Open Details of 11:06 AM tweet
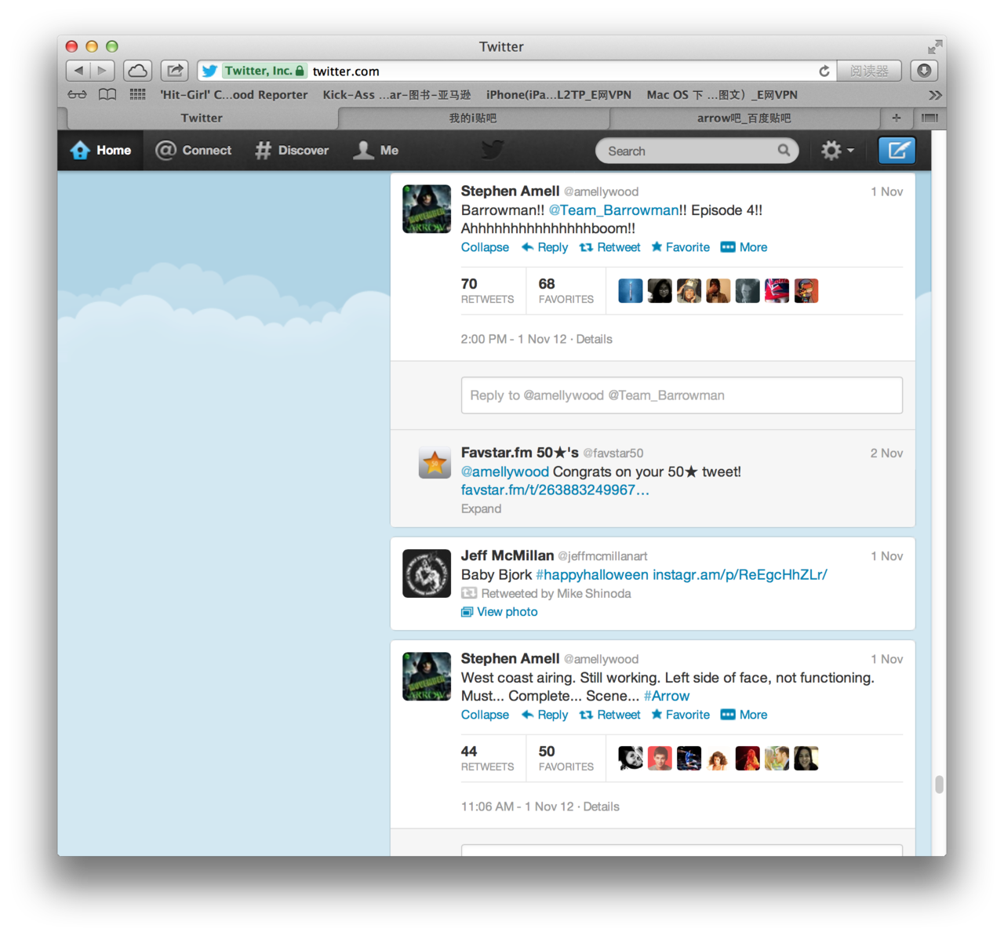 click(x=601, y=807)
